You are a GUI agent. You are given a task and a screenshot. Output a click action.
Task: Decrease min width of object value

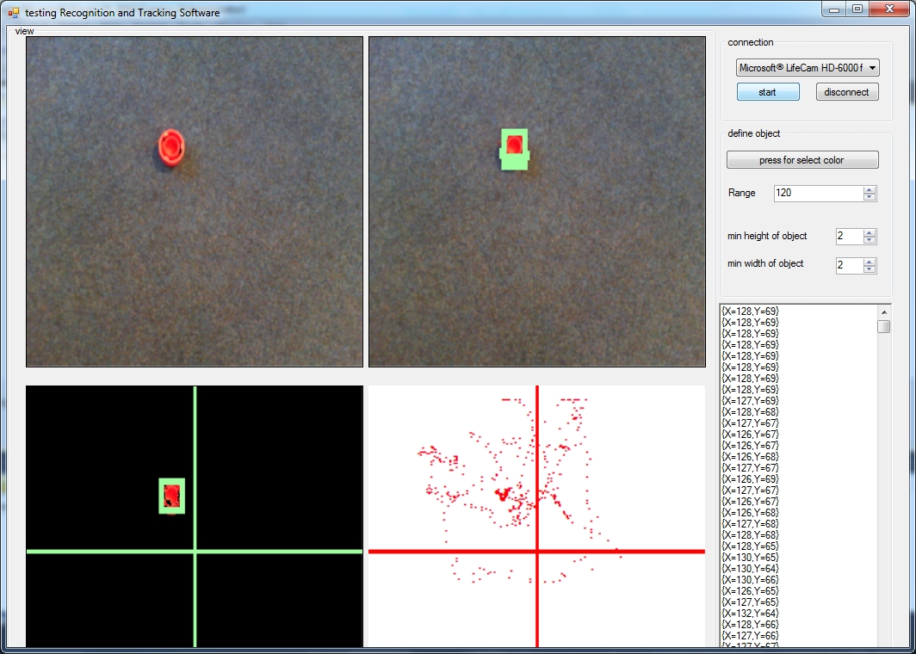870,269
